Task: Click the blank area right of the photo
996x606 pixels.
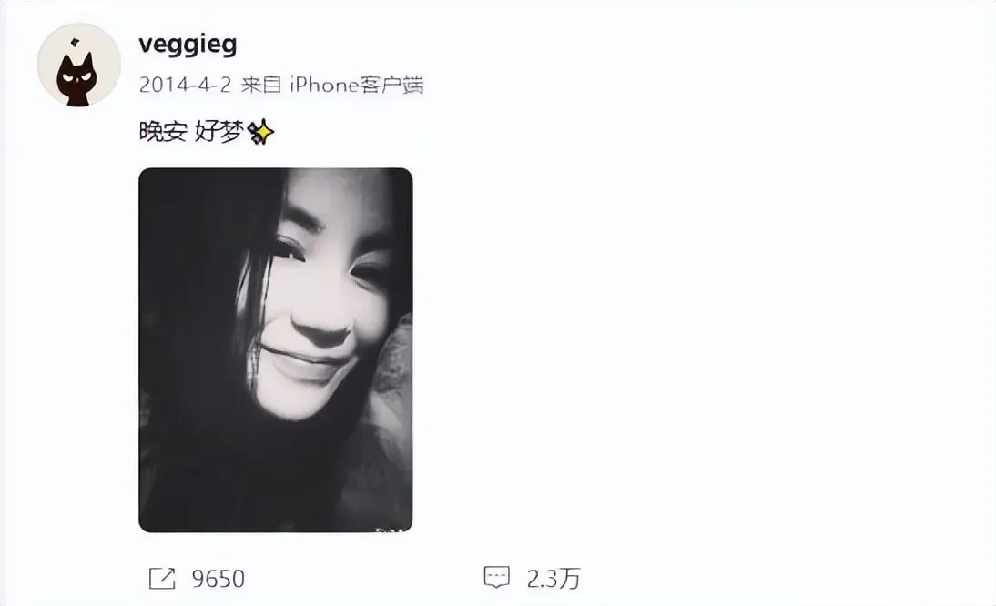Action: 698,349
